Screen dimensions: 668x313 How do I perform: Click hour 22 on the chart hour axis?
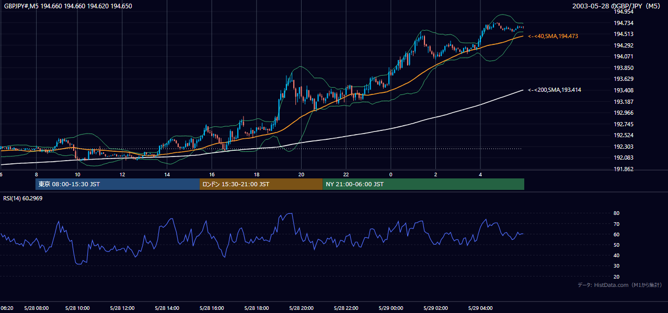(x=346, y=174)
